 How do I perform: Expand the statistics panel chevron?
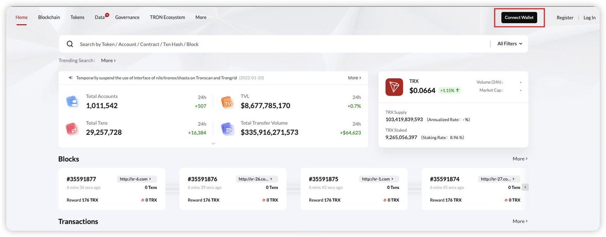click(x=213, y=144)
